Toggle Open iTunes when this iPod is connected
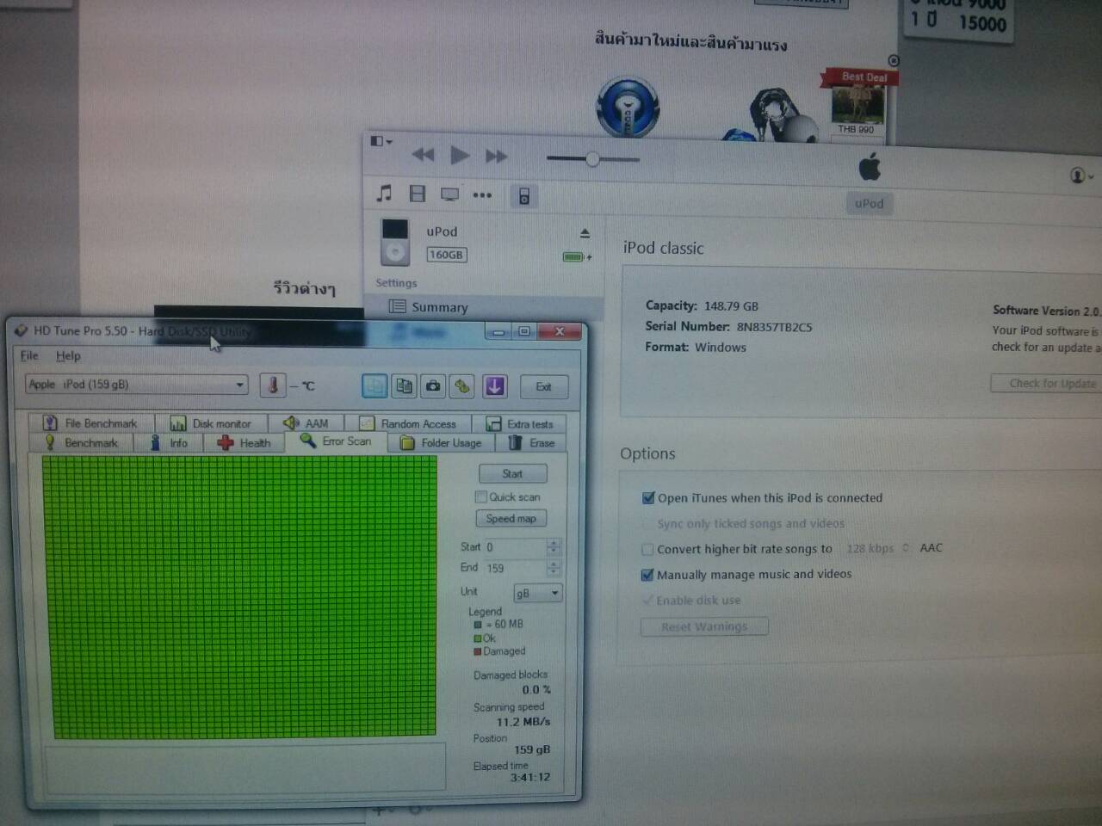The image size is (1102, 826). tap(648, 497)
